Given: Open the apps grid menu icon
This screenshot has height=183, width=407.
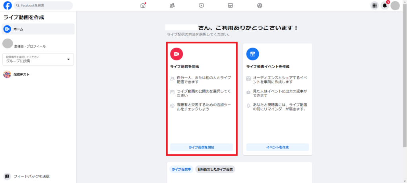Looking at the screenshot, I should click(374, 6).
